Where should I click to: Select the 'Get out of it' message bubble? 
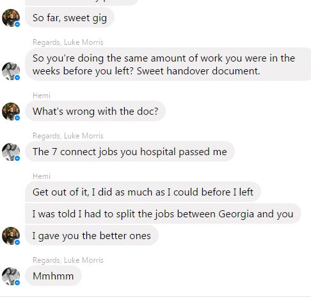pyautogui.click(x=143, y=192)
